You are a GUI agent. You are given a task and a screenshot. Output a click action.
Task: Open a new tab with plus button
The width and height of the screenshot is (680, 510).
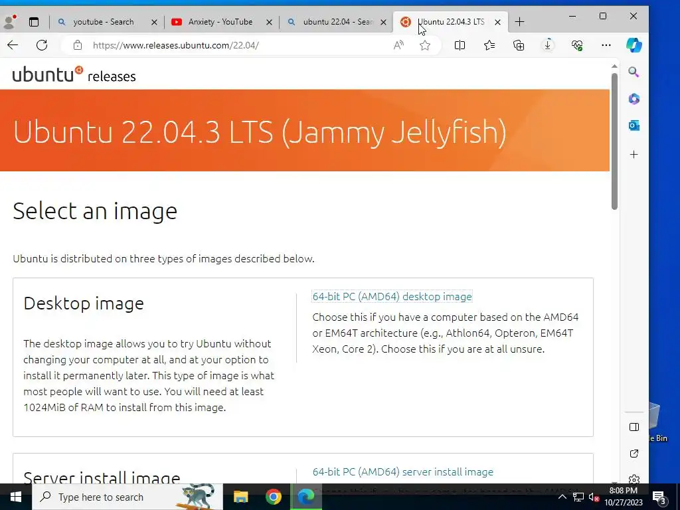519,22
